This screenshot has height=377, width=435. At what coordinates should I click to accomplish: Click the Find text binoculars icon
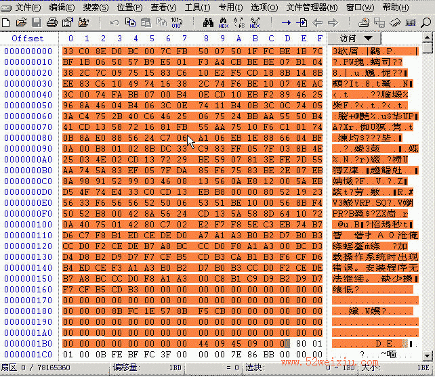click(x=208, y=22)
